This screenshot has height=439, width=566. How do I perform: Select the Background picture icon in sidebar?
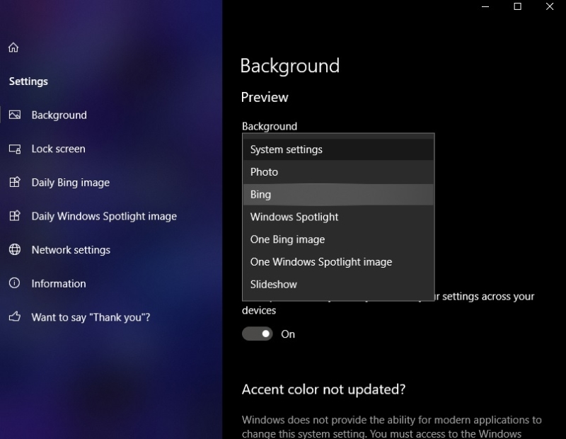(x=13, y=115)
